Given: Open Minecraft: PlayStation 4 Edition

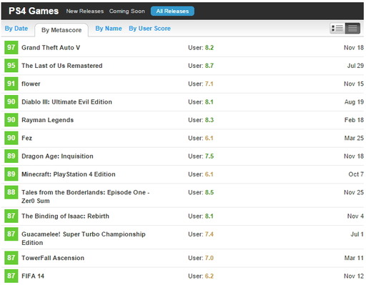Looking at the screenshot, I should point(69,174).
